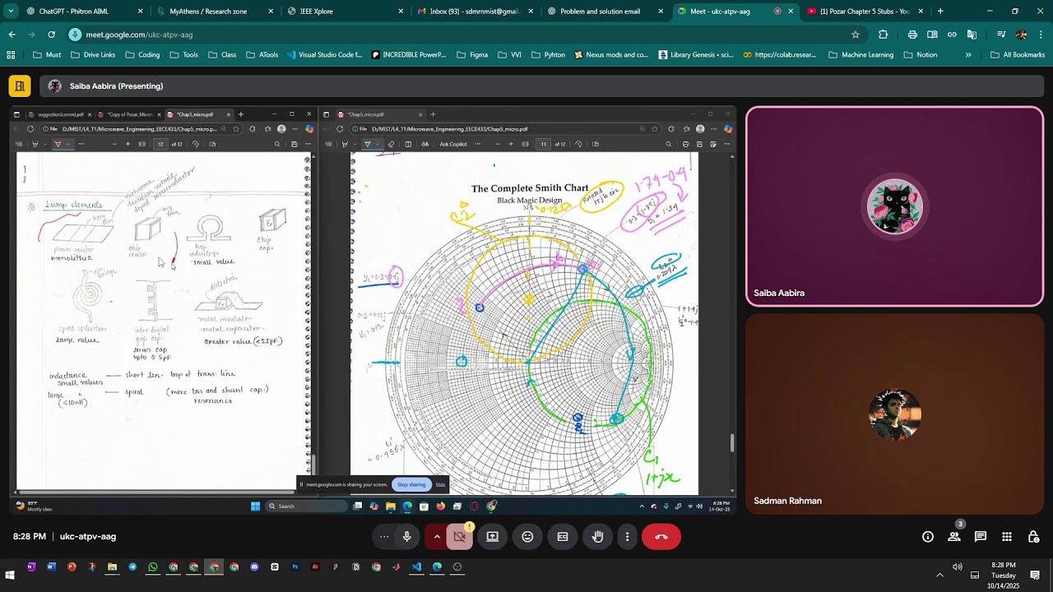
Task: Open the activities panel
Action: pos(1007,537)
